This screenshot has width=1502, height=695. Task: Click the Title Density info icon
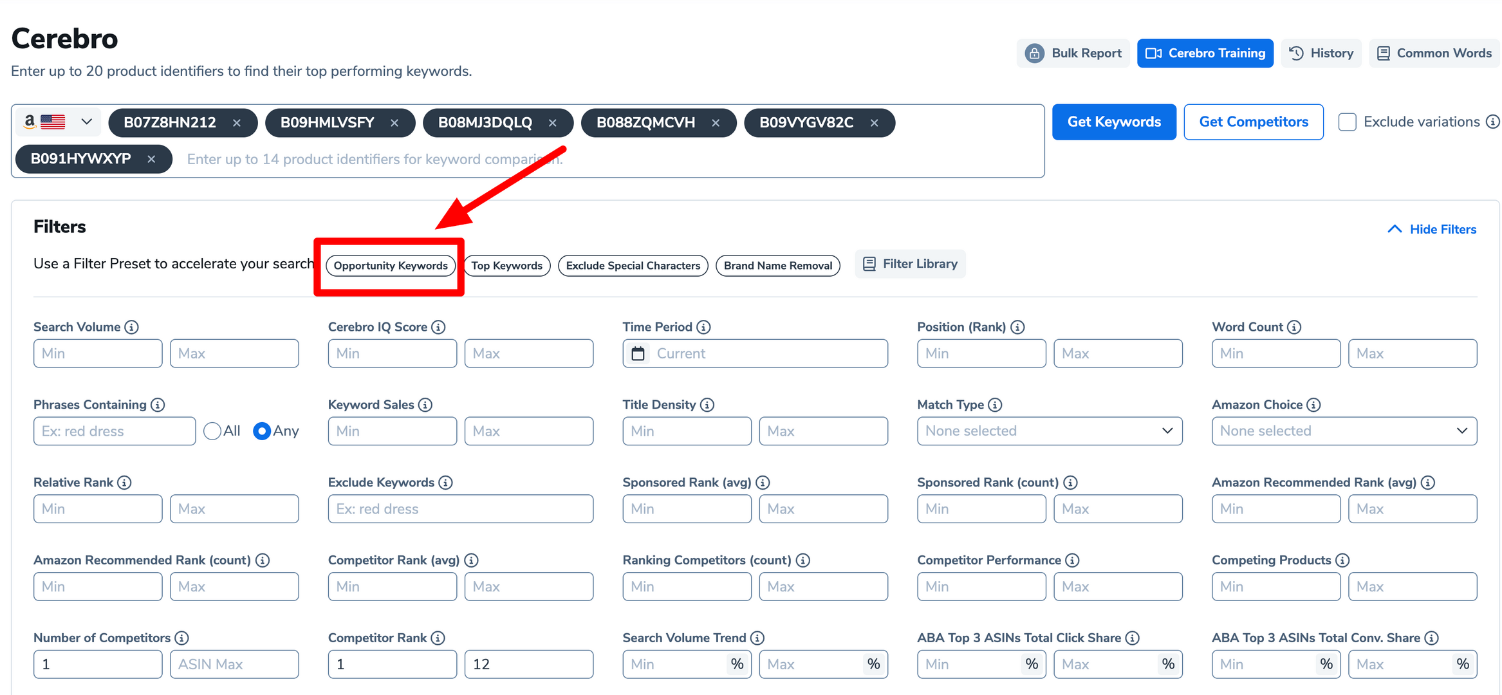click(x=707, y=405)
